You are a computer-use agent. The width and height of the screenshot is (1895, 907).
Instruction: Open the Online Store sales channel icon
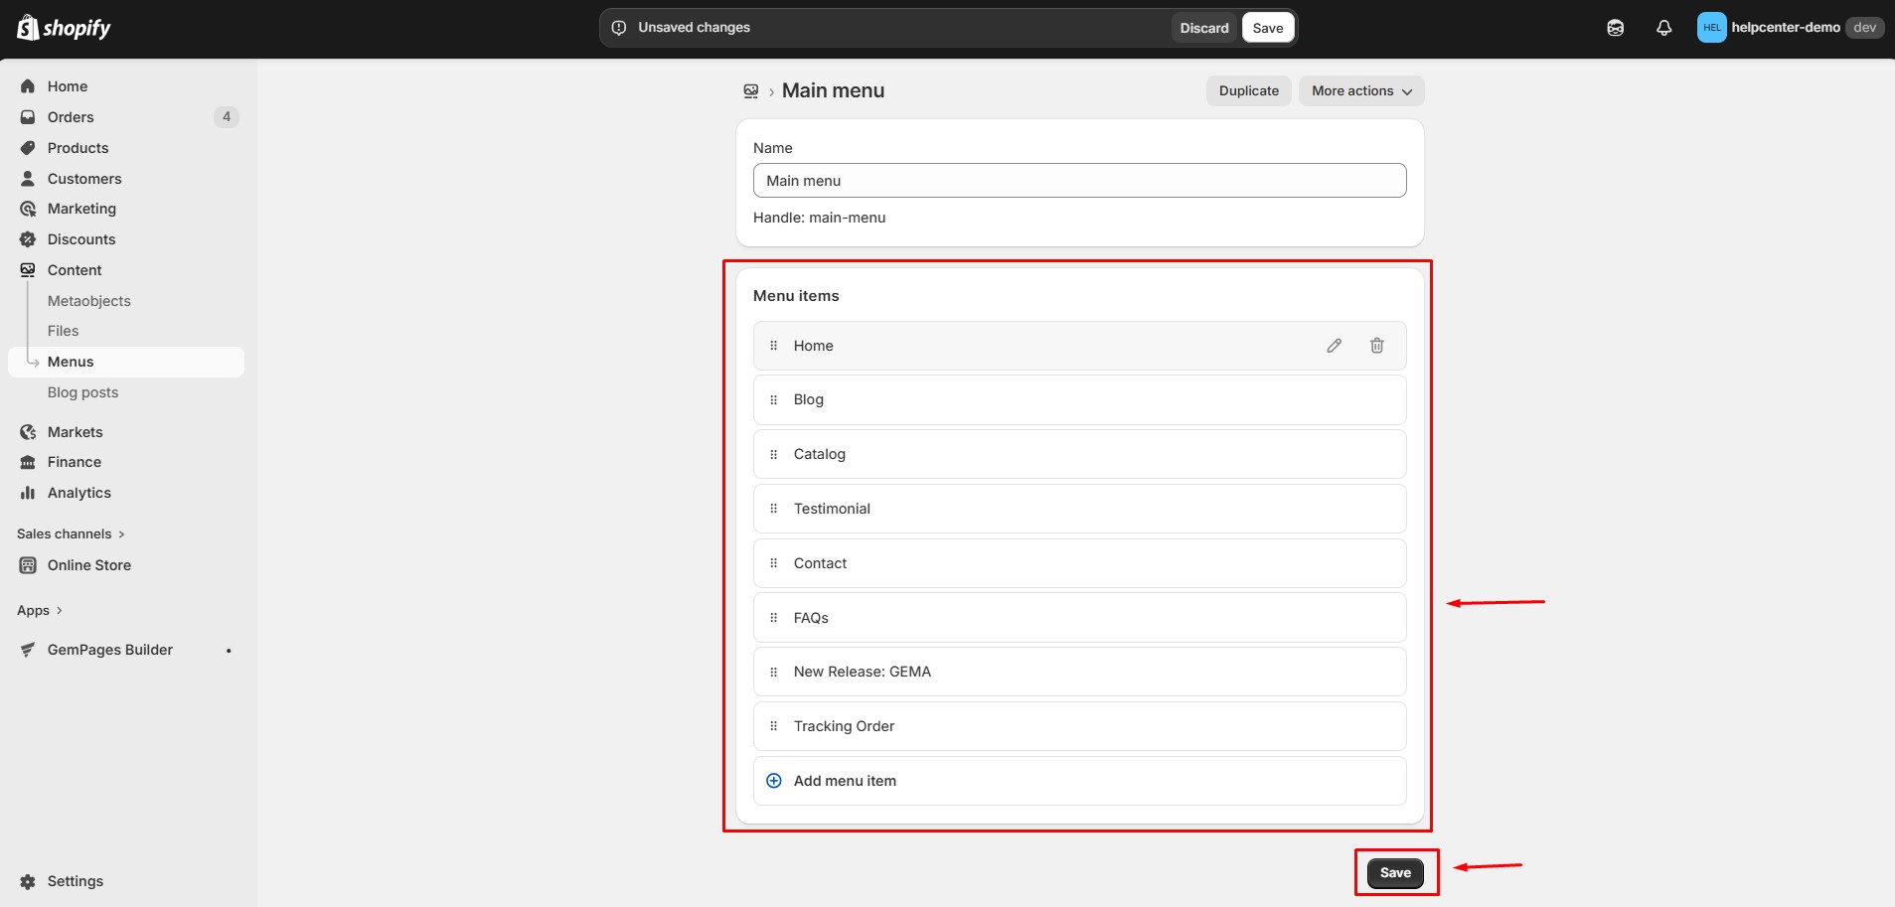[28, 564]
